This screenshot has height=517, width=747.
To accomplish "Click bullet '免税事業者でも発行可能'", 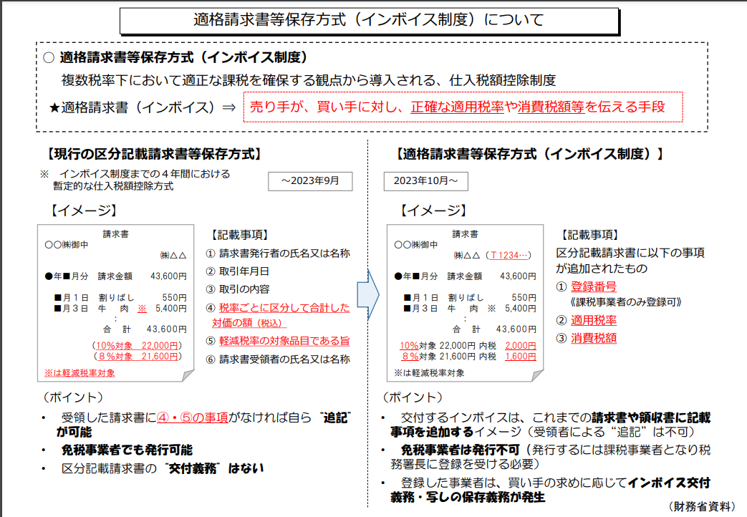I will 127,450.
